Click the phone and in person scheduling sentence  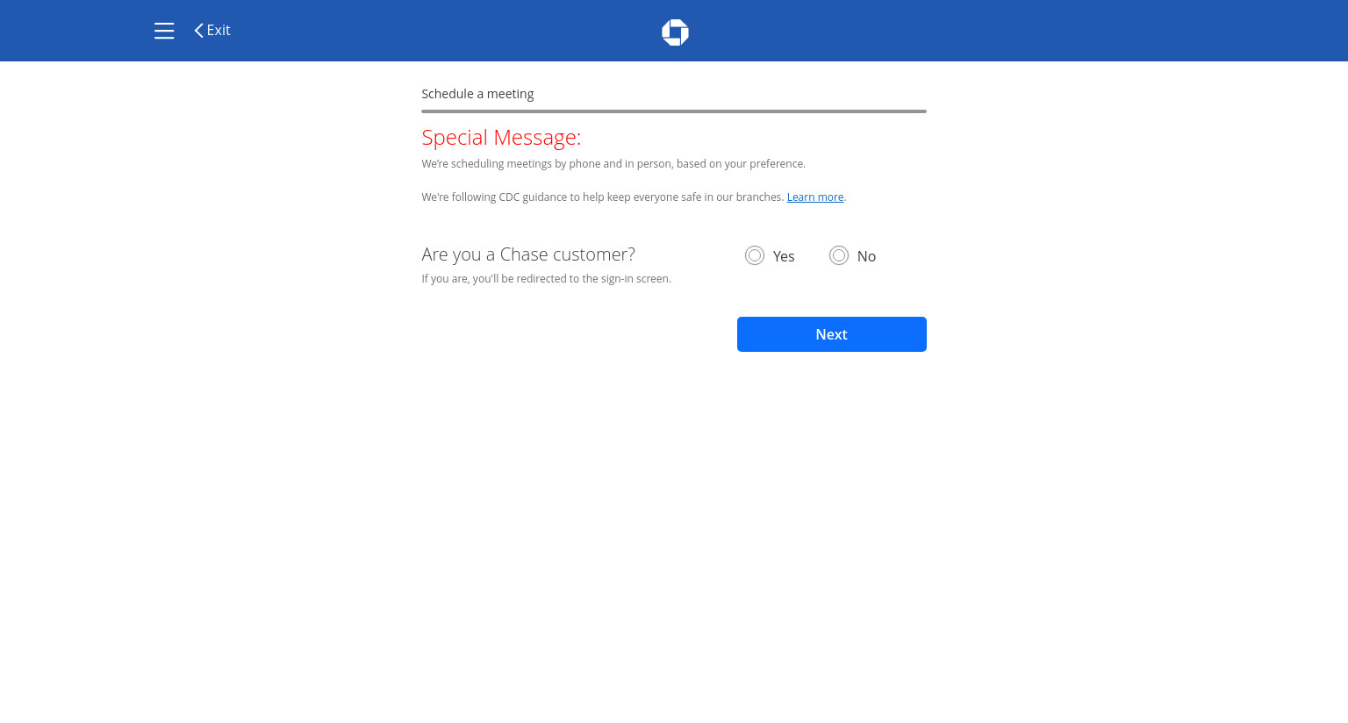(x=613, y=164)
